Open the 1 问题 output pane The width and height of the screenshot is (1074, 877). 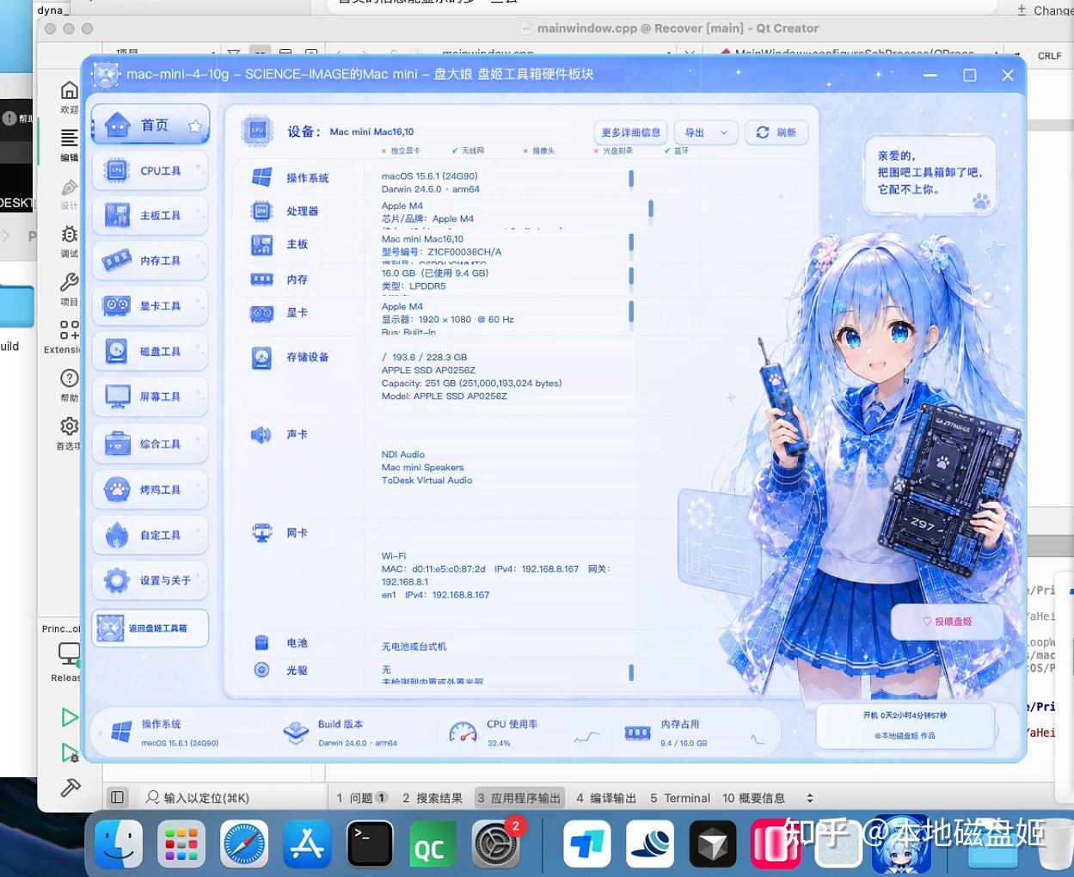(362, 798)
